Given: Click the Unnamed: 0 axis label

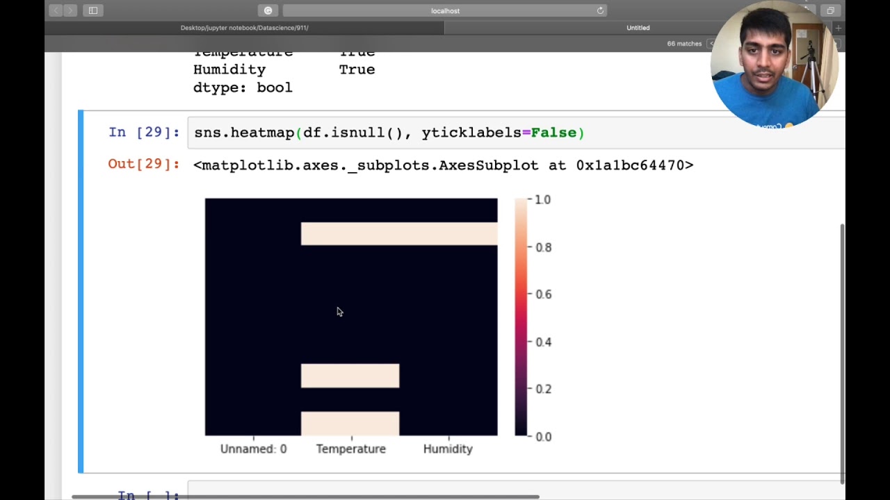Looking at the screenshot, I should point(253,449).
